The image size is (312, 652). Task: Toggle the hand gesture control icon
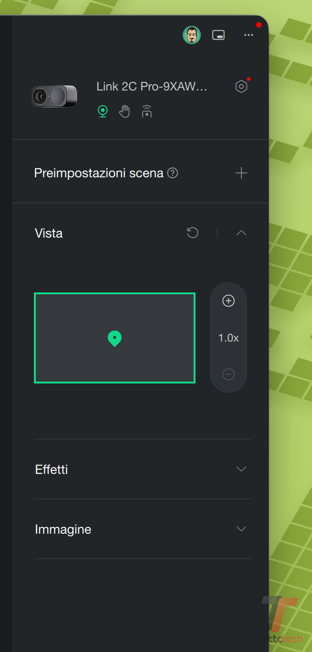click(x=124, y=111)
